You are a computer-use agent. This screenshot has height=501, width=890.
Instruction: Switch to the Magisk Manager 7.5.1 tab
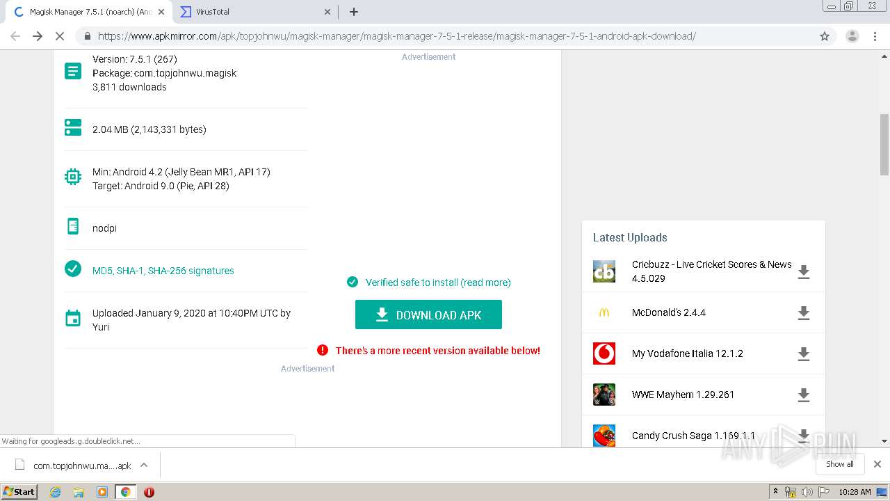87,12
